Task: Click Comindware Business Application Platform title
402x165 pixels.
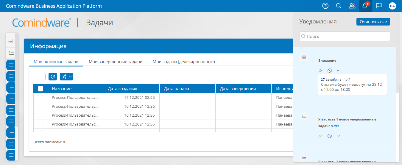Action: pos(54,6)
